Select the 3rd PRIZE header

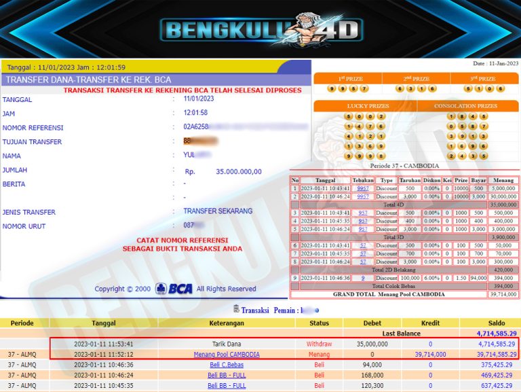483,79
